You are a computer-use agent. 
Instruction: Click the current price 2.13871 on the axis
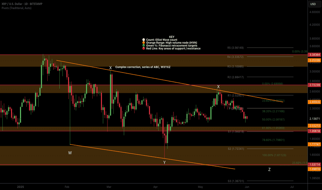315,119
